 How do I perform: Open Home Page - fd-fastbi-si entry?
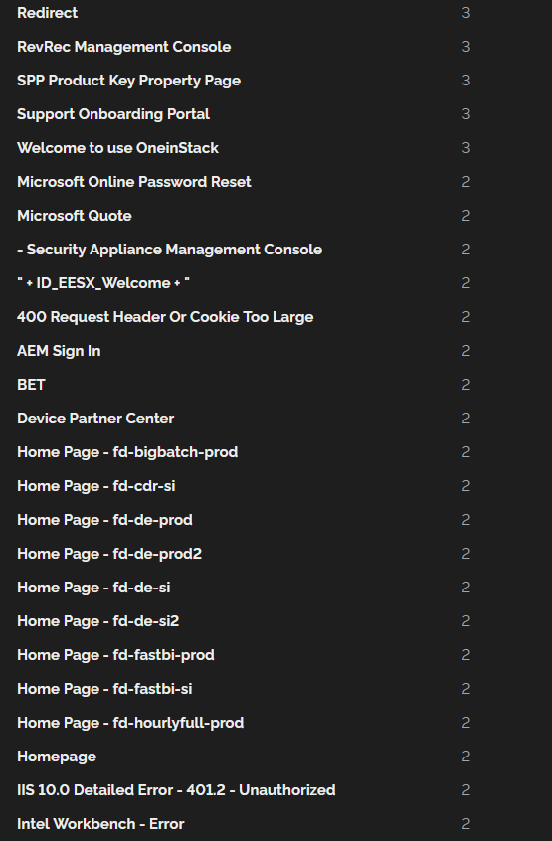(104, 689)
